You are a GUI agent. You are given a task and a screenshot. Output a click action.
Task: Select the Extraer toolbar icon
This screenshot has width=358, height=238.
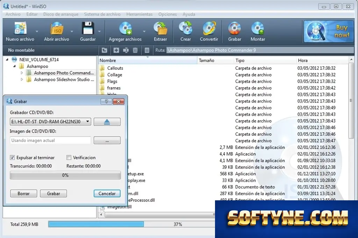(x=160, y=29)
